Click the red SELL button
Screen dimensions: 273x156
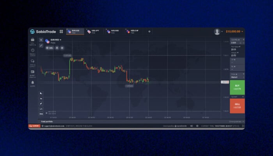pyautogui.click(x=237, y=106)
